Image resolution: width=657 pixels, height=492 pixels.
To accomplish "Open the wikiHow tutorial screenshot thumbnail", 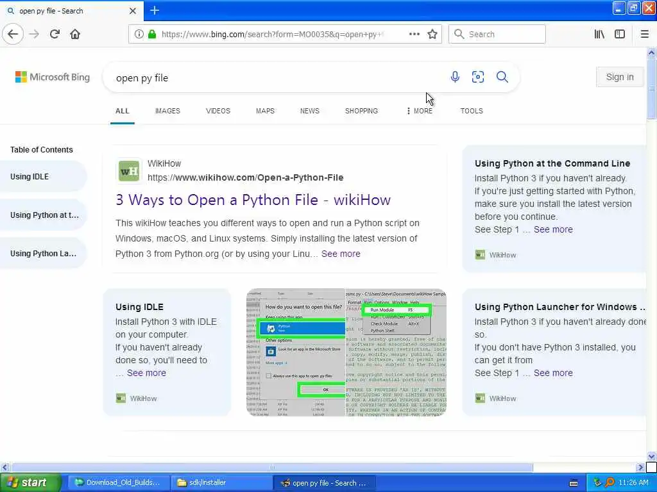I will click(x=346, y=352).
